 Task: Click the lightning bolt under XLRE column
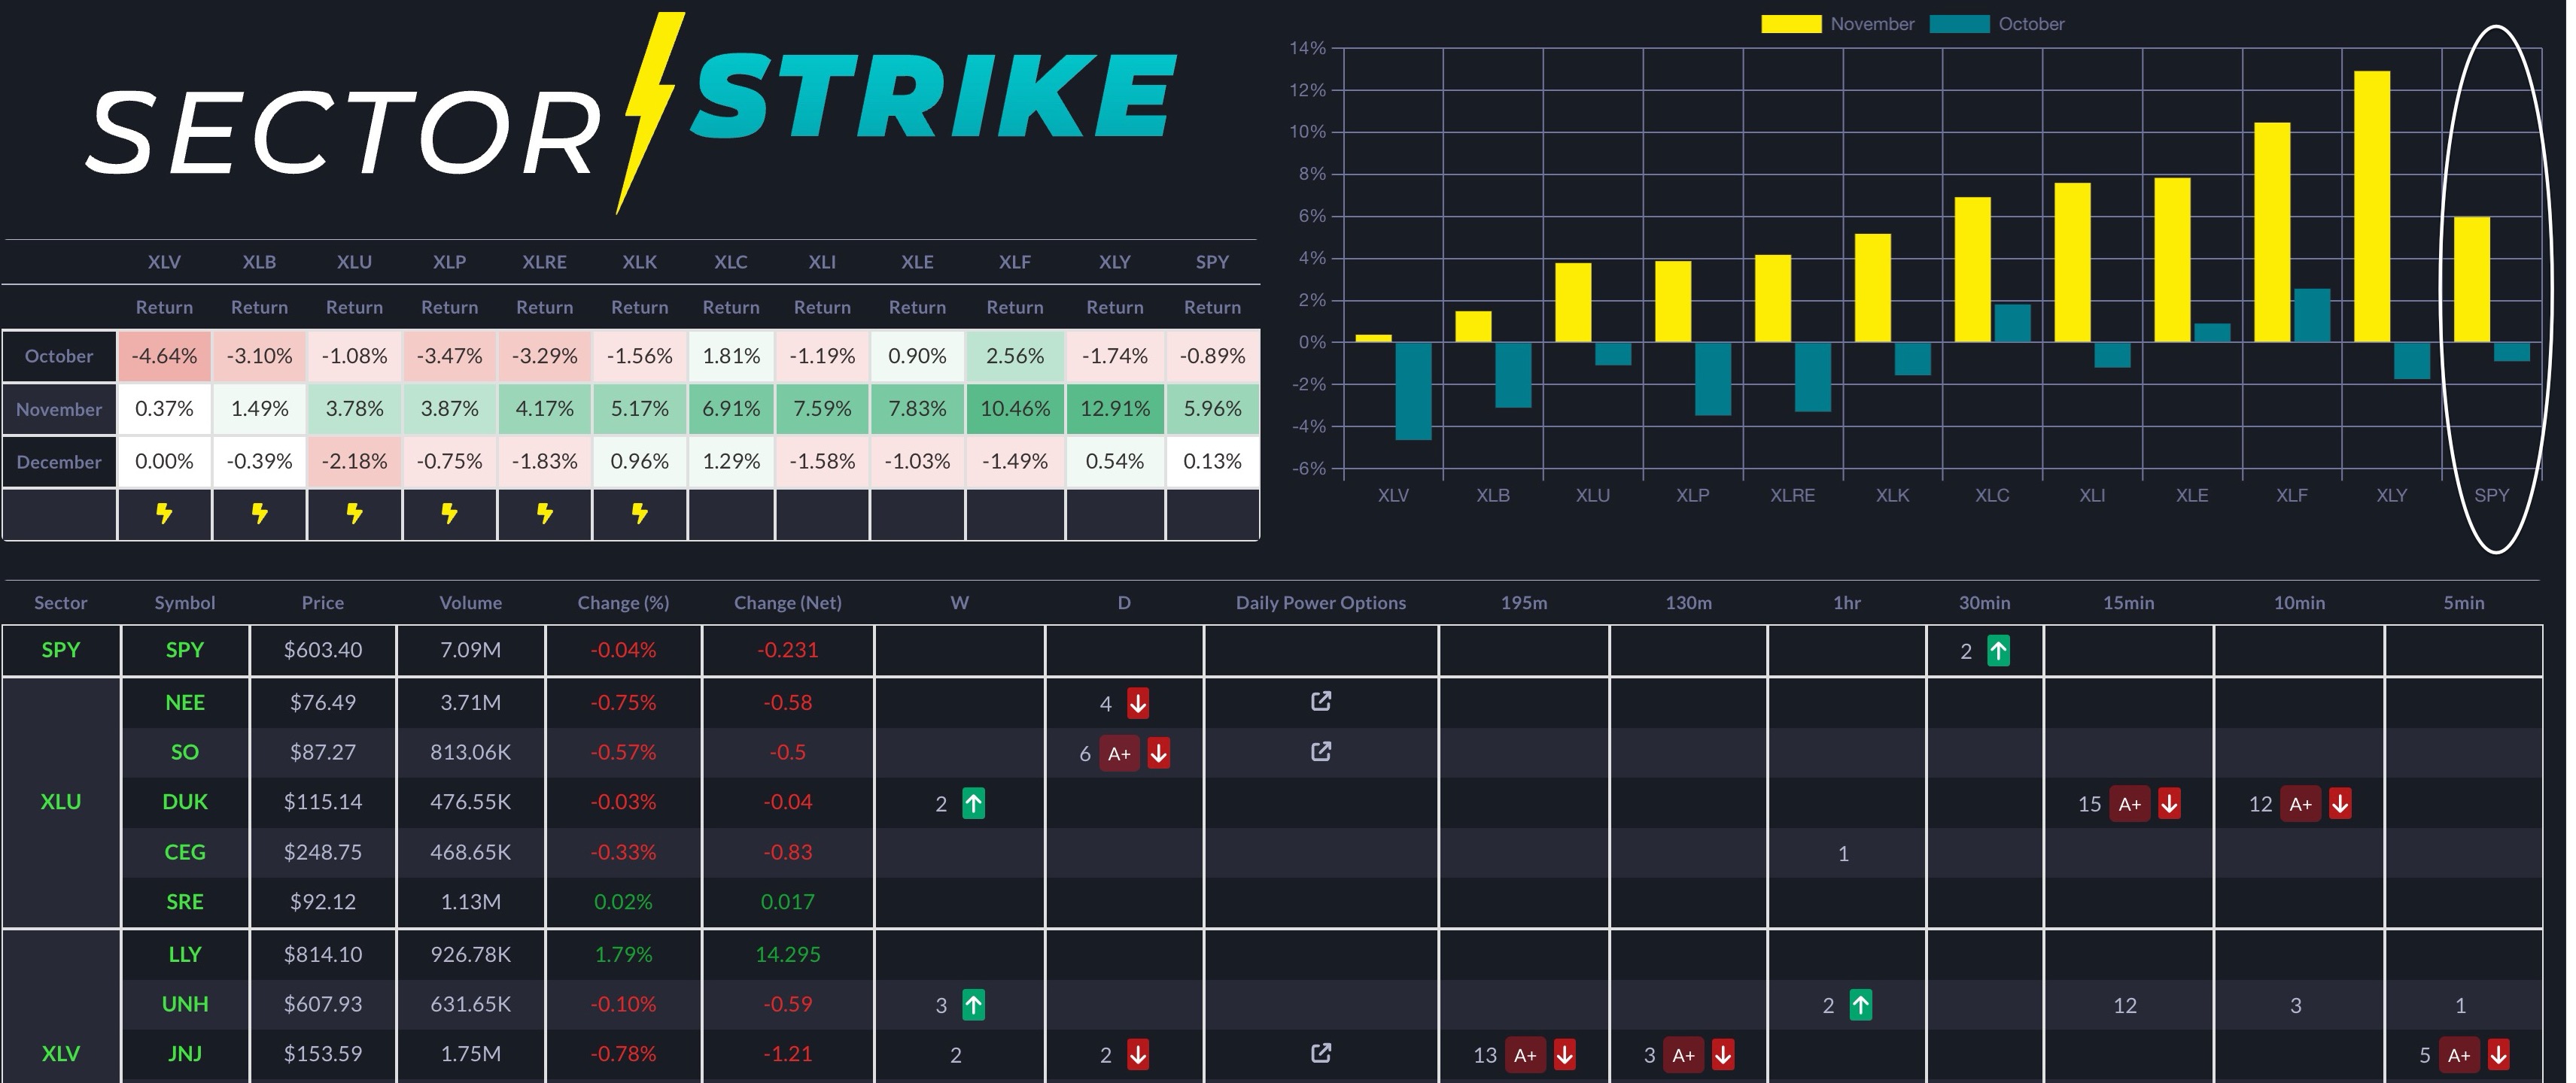click(x=544, y=514)
